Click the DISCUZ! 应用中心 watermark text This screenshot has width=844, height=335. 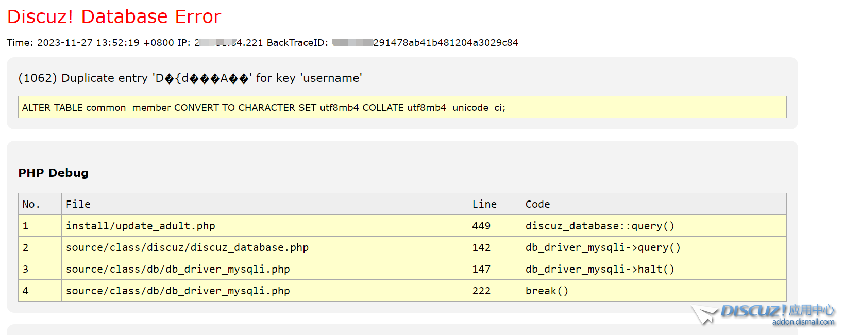pyautogui.click(x=777, y=310)
